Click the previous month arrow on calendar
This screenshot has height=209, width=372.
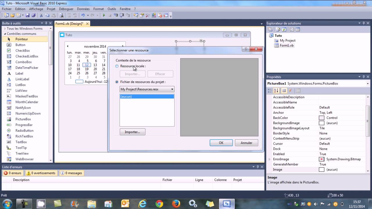[67, 46]
